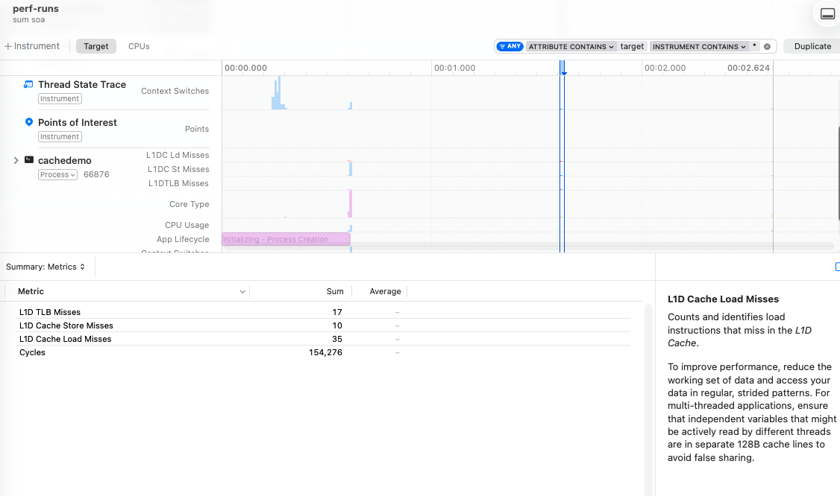Expand the cachedemo process row
Viewport: 840px width, 496px height.
click(x=16, y=160)
